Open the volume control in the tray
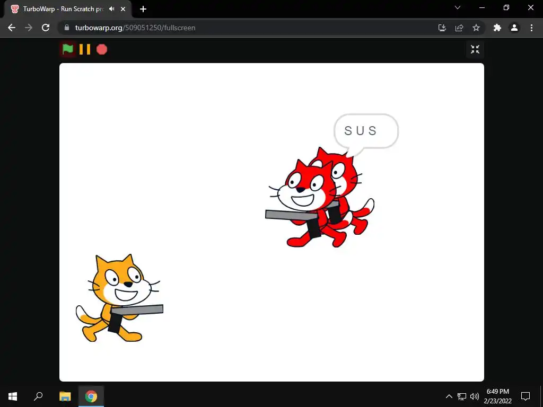 (475, 396)
